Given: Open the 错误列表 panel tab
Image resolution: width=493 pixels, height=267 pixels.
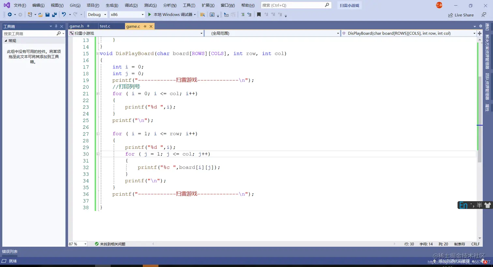Looking at the screenshot, I should pos(10,251).
